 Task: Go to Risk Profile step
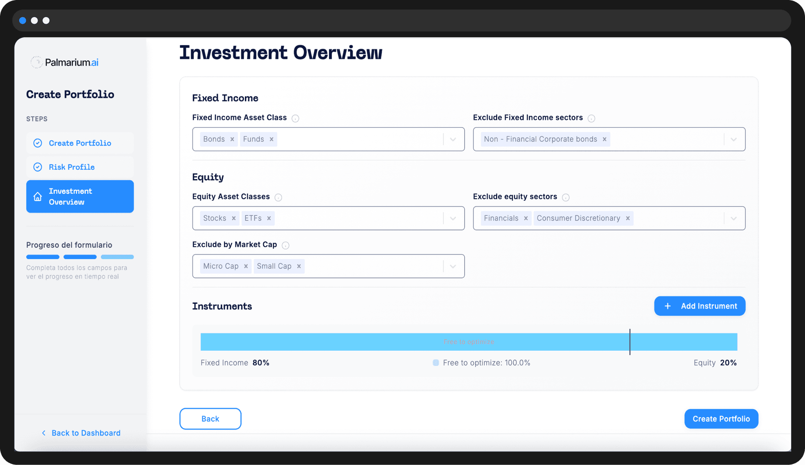coord(72,167)
